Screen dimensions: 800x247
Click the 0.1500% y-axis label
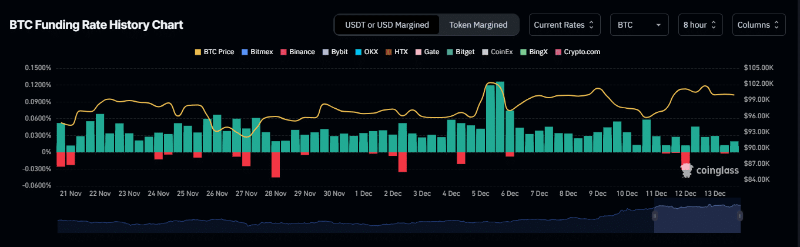(38, 68)
